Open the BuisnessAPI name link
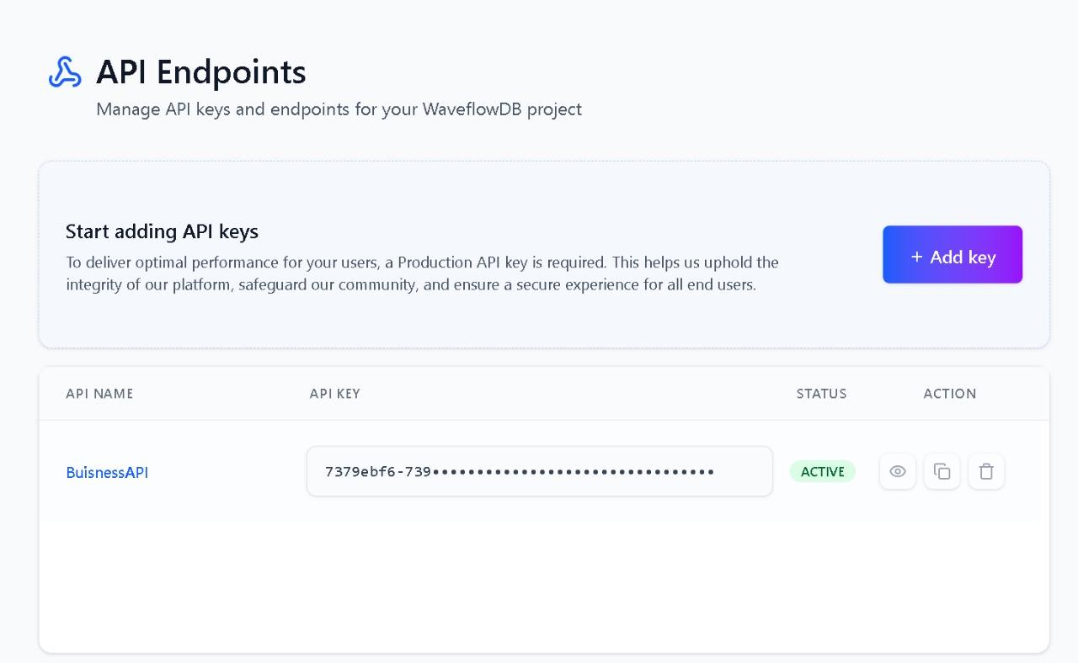Screen dimensions: 1078x663 (x=107, y=473)
